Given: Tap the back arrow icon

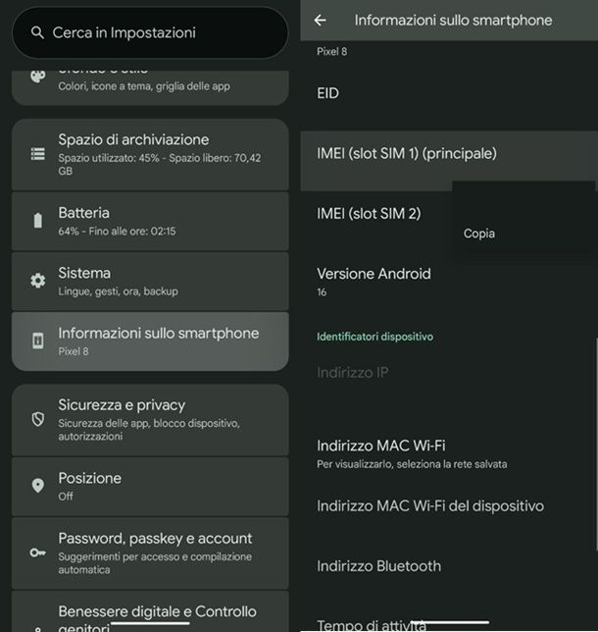Looking at the screenshot, I should tap(320, 20).
